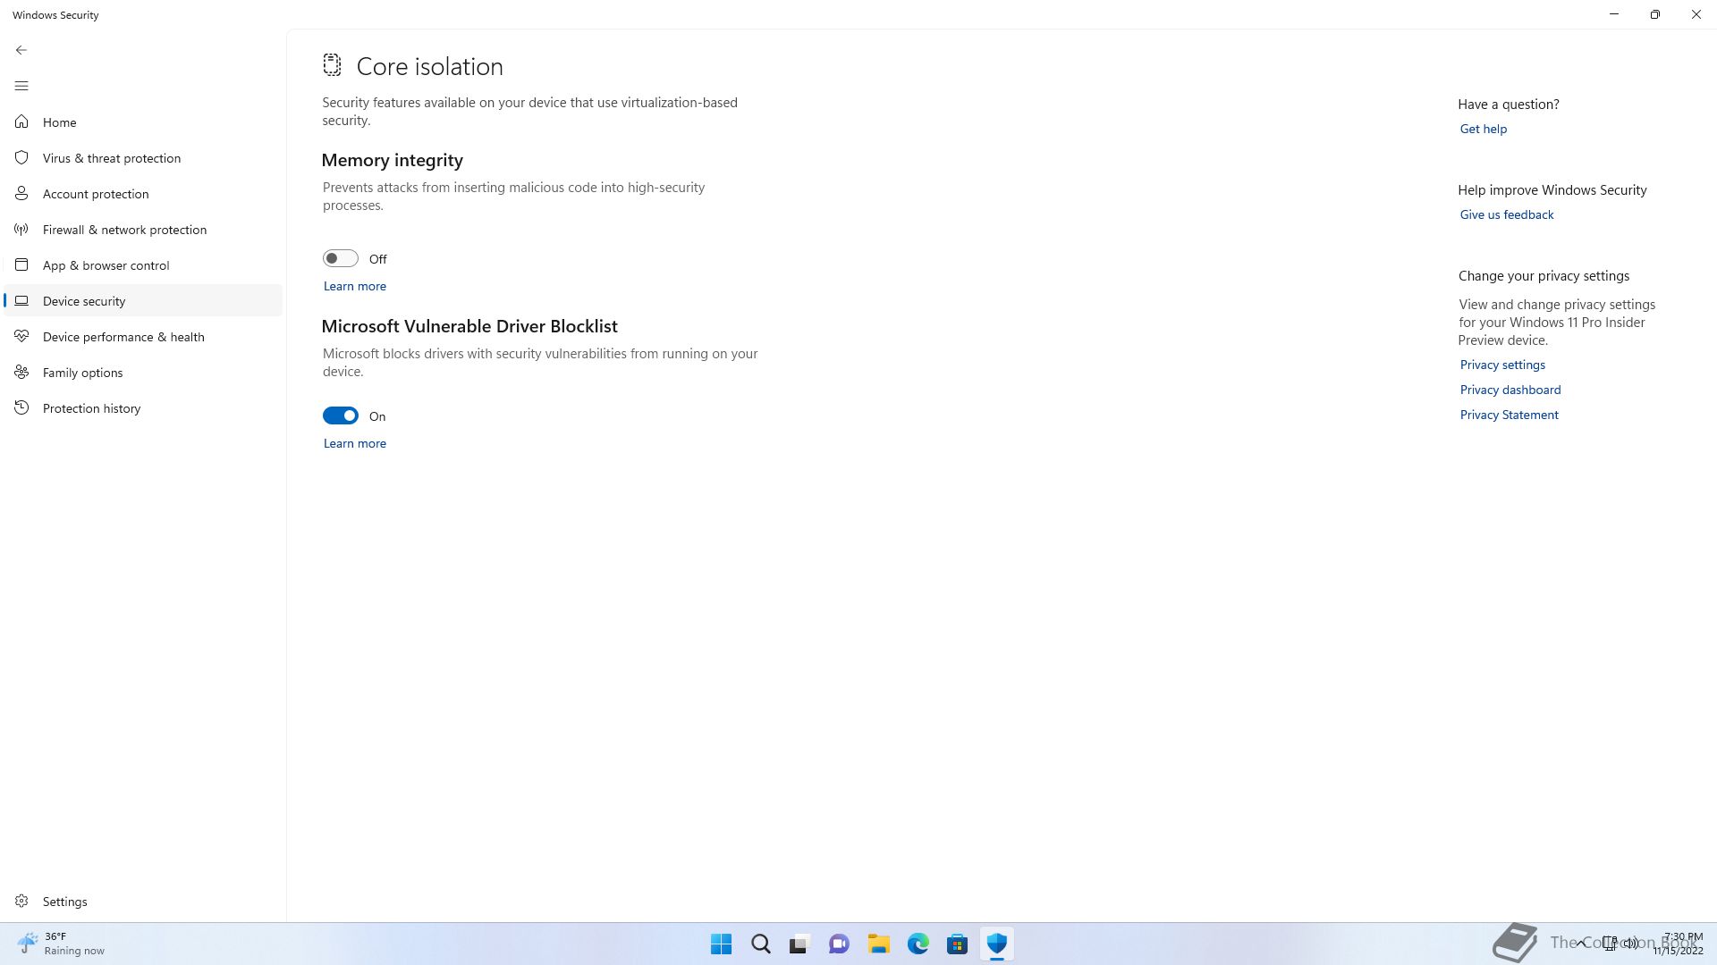The width and height of the screenshot is (1717, 965).
Task: Turn off Vulnerable Driver Blocklist toggle
Action: pos(341,415)
